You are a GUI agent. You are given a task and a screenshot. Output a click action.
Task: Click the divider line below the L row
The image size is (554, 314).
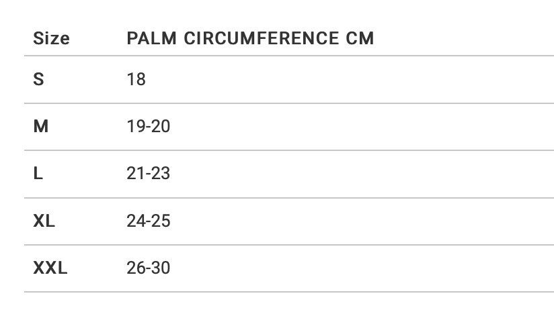tap(289, 198)
